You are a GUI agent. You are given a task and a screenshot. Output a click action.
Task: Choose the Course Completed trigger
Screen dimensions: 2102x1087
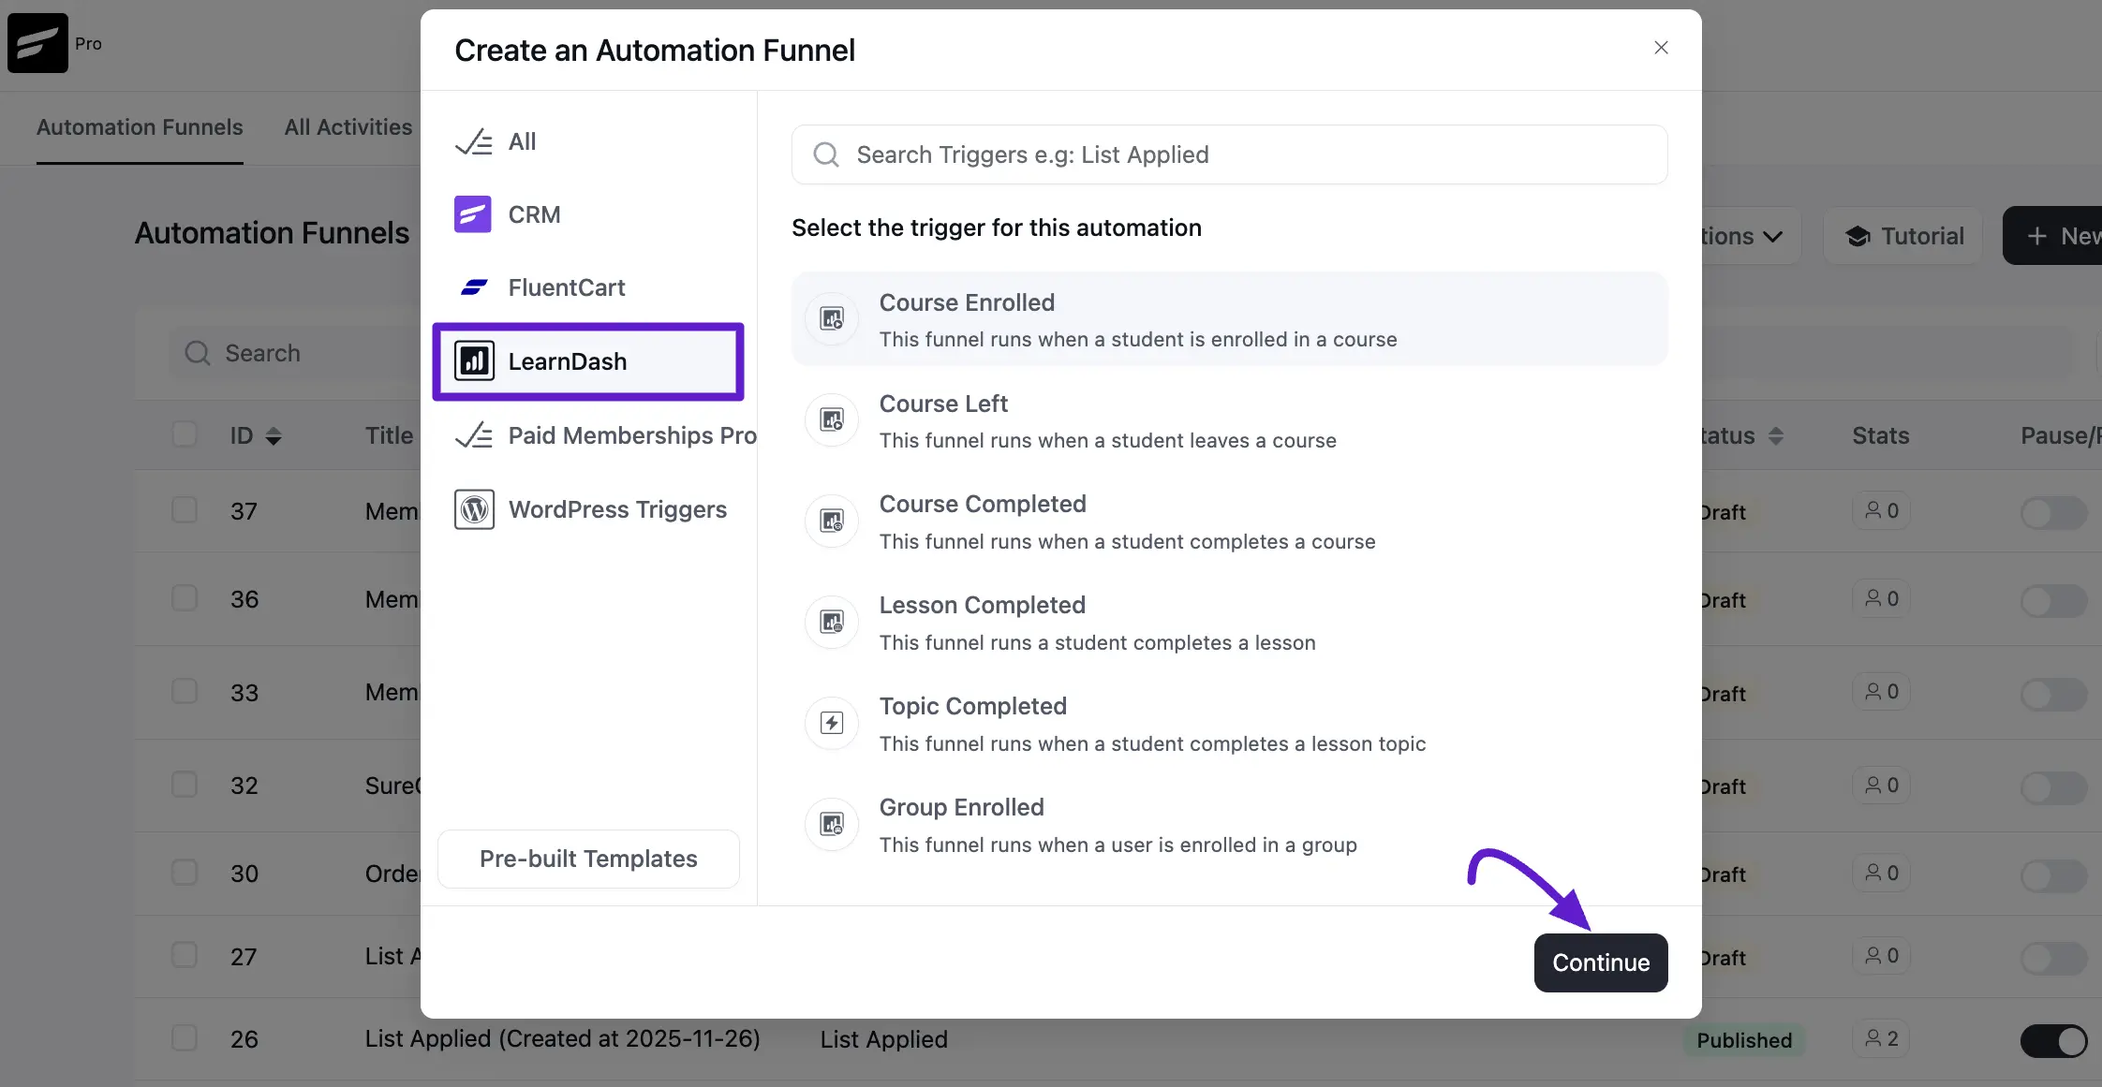(x=1229, y=521)
